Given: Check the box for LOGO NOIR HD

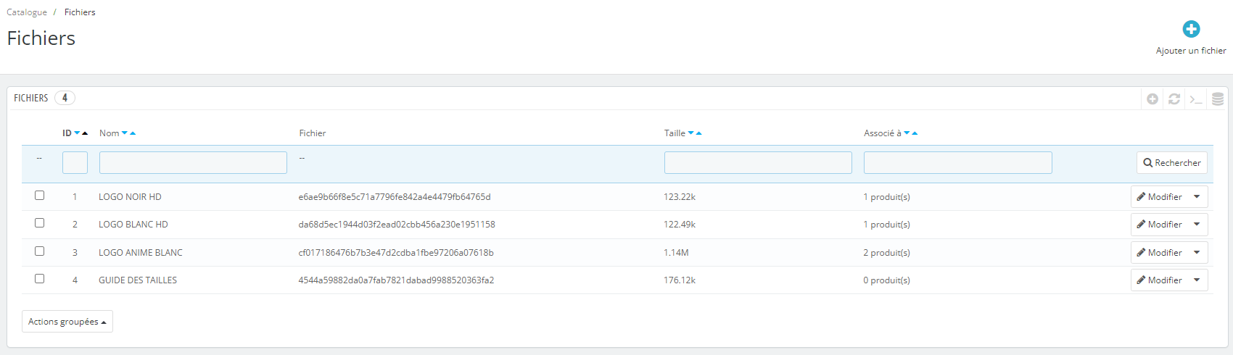Looking at the screenshot, I should [40, 196].
